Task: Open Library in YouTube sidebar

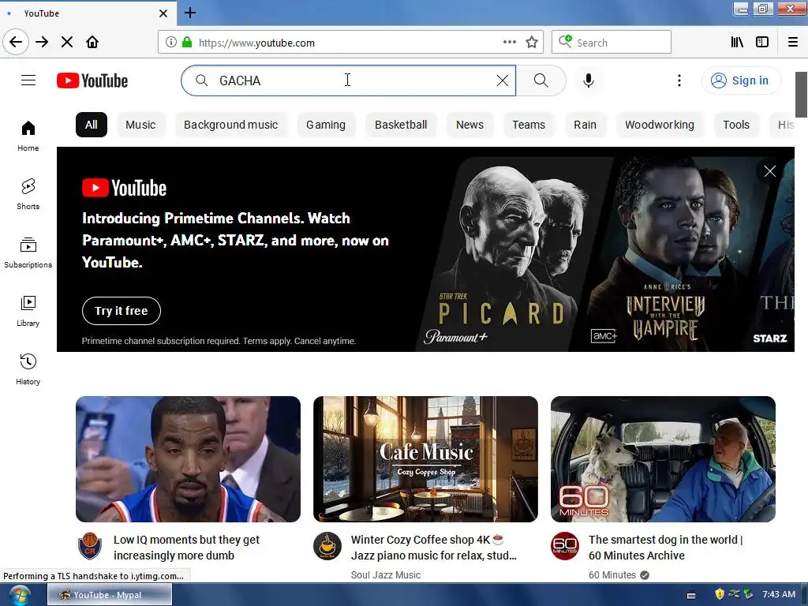Action: pyautogui.click(x=28, y=311)
